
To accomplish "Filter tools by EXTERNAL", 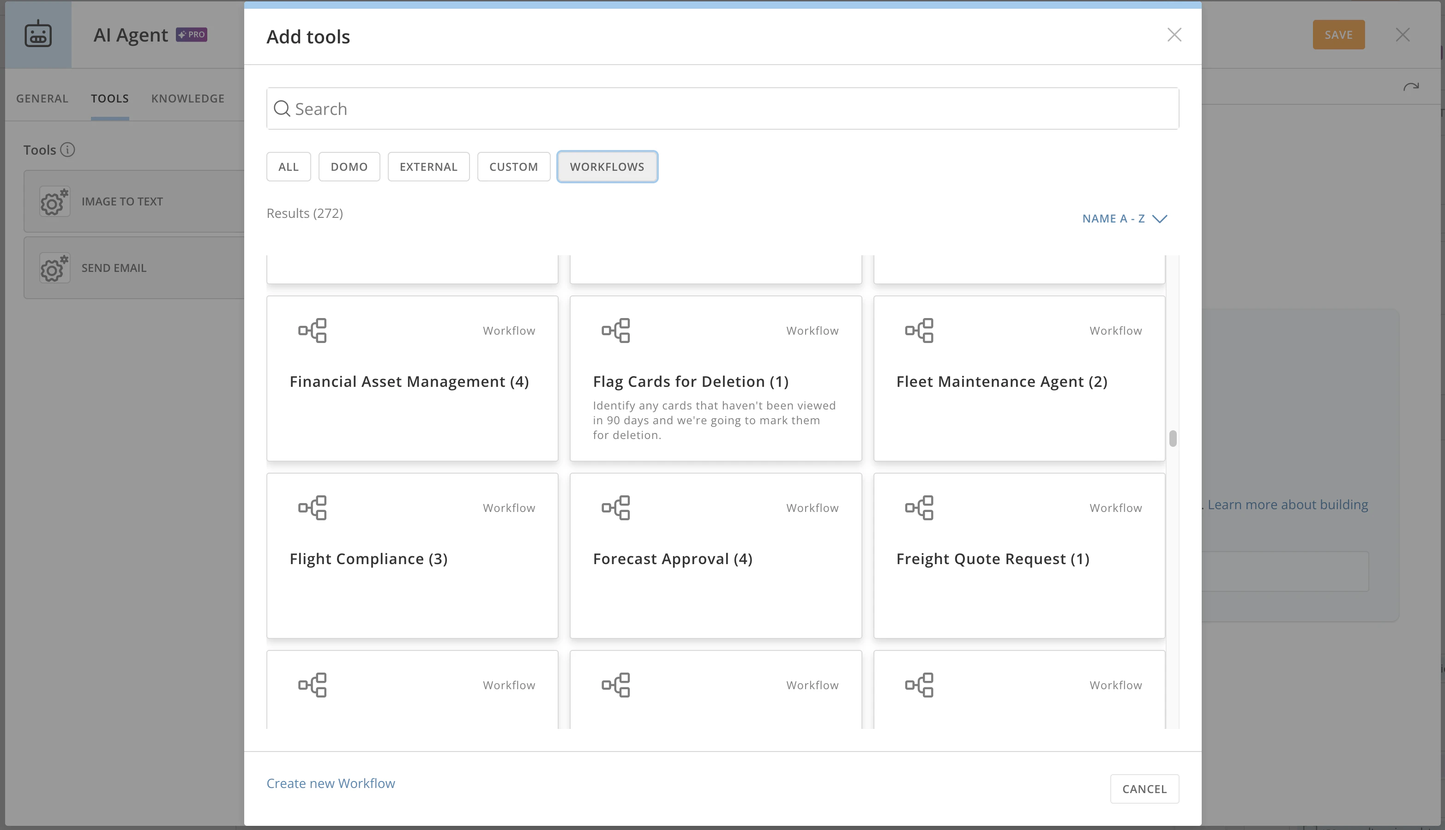I will [428, 167].
